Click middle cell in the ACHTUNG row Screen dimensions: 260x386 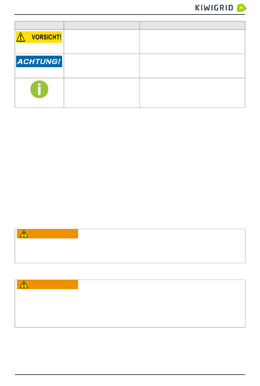click(102, 66)
